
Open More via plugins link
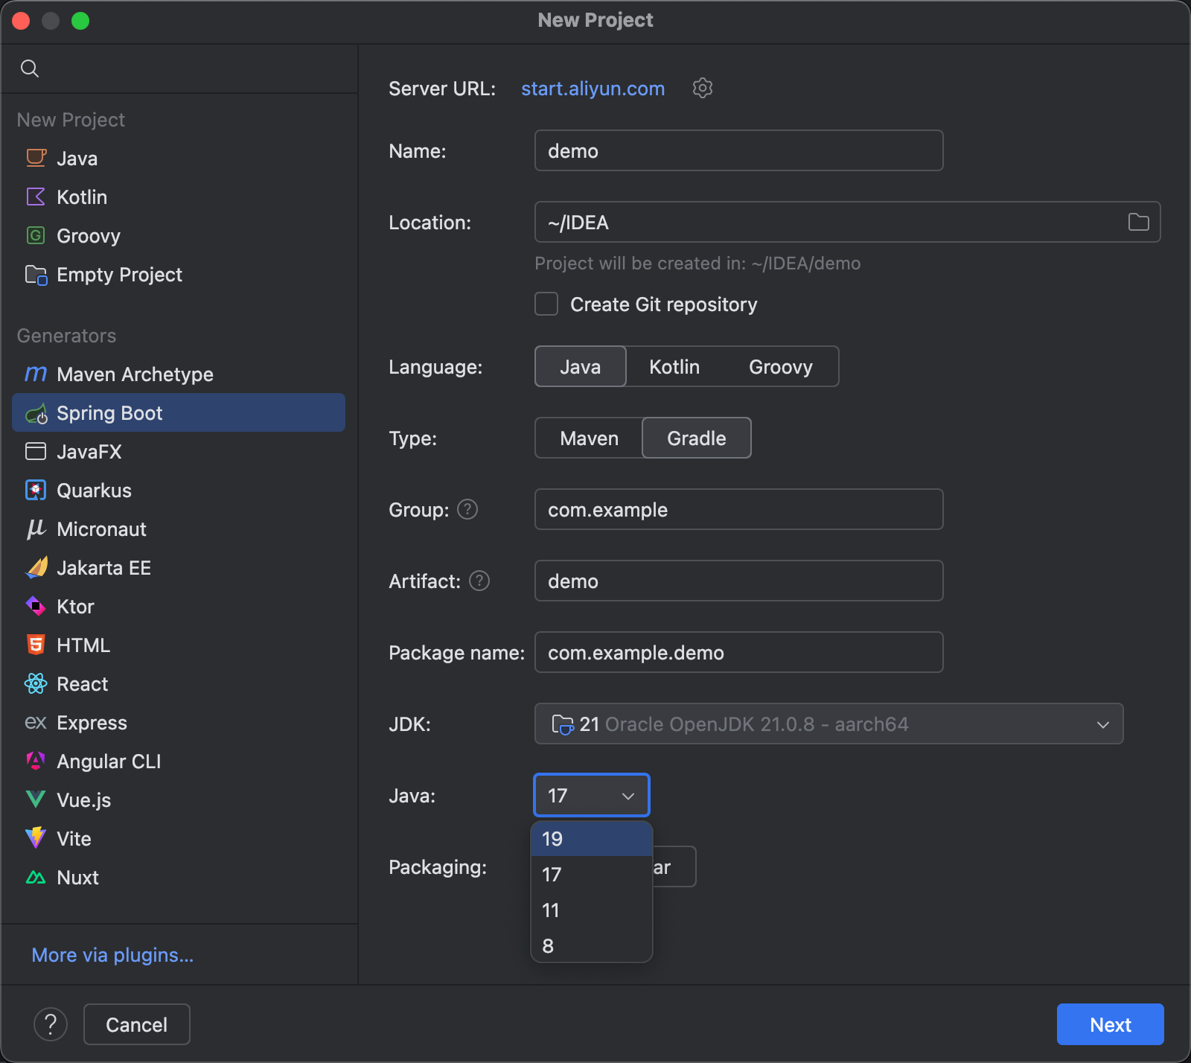point(112,955)
